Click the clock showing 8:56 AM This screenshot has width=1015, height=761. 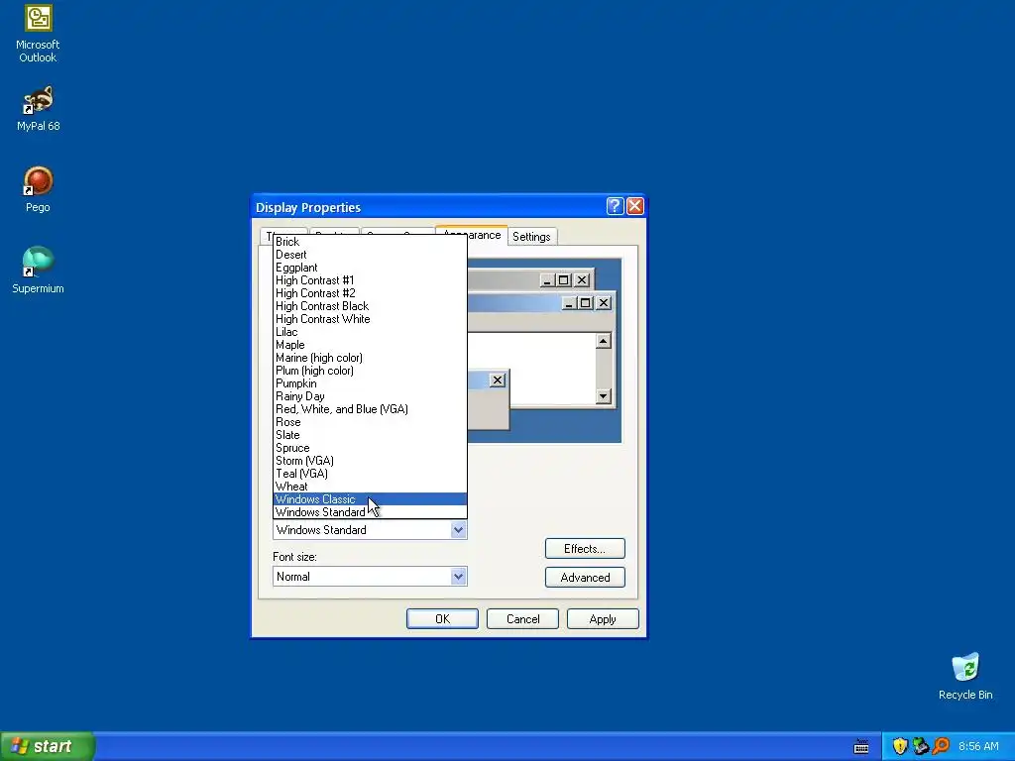pos(978,746)
